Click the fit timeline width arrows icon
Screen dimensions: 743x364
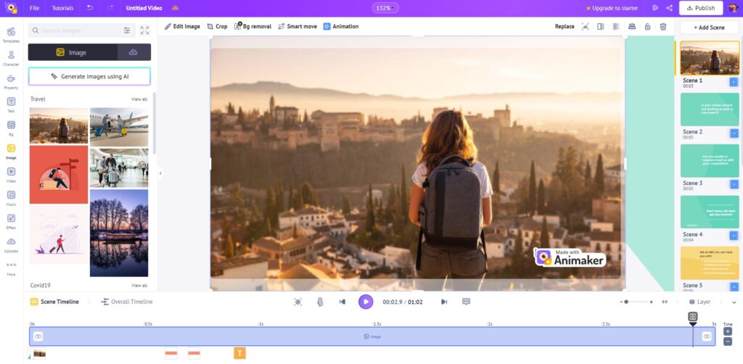click(x=665, y=302)
